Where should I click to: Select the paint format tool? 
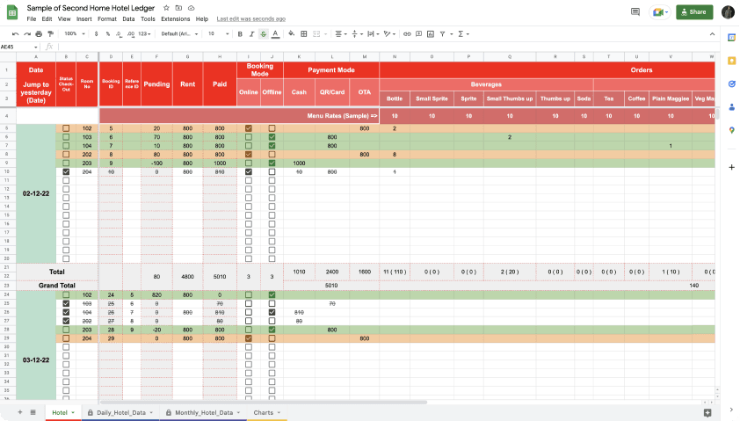(50, 34)
